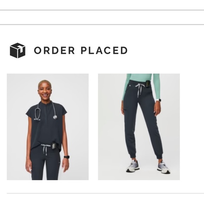Click the drawstring on scrub top model's pants

point(45,149)
